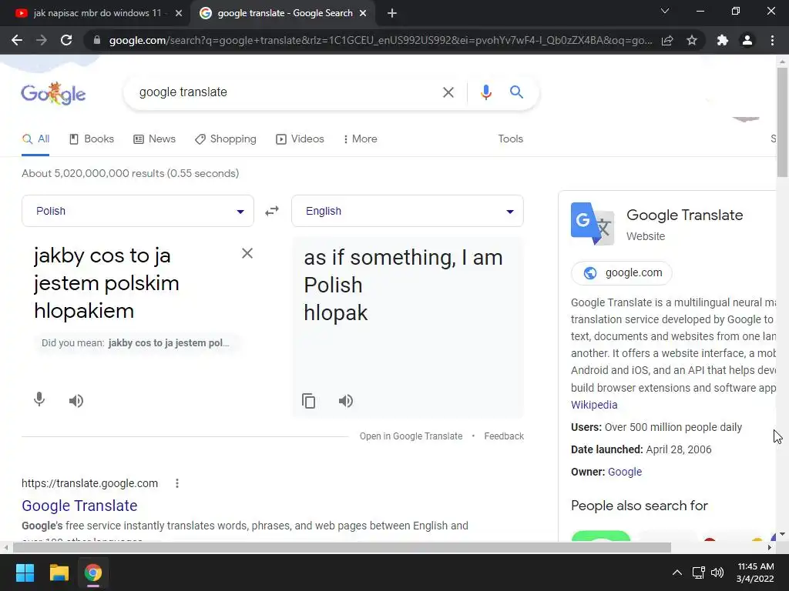Open the Google Translate search result title
This screenshot has width=789, height=591.
pos(79,506)
